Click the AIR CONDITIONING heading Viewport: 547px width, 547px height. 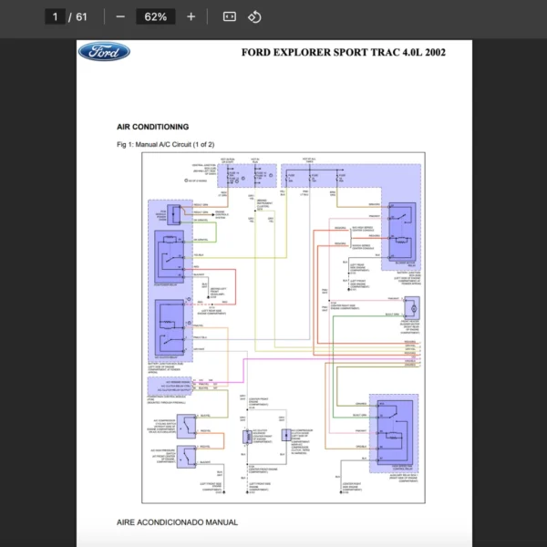pyautogui.click(x=153, y=127)
